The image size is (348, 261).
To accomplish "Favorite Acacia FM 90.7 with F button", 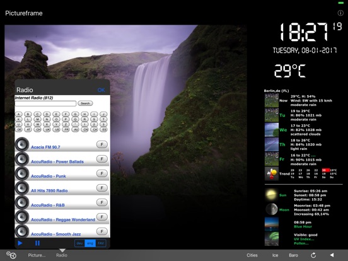I will point(102,144).
